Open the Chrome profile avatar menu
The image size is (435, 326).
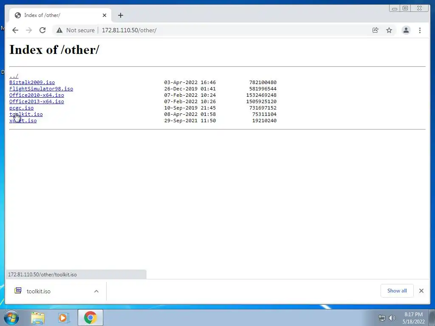coord(406,30)
